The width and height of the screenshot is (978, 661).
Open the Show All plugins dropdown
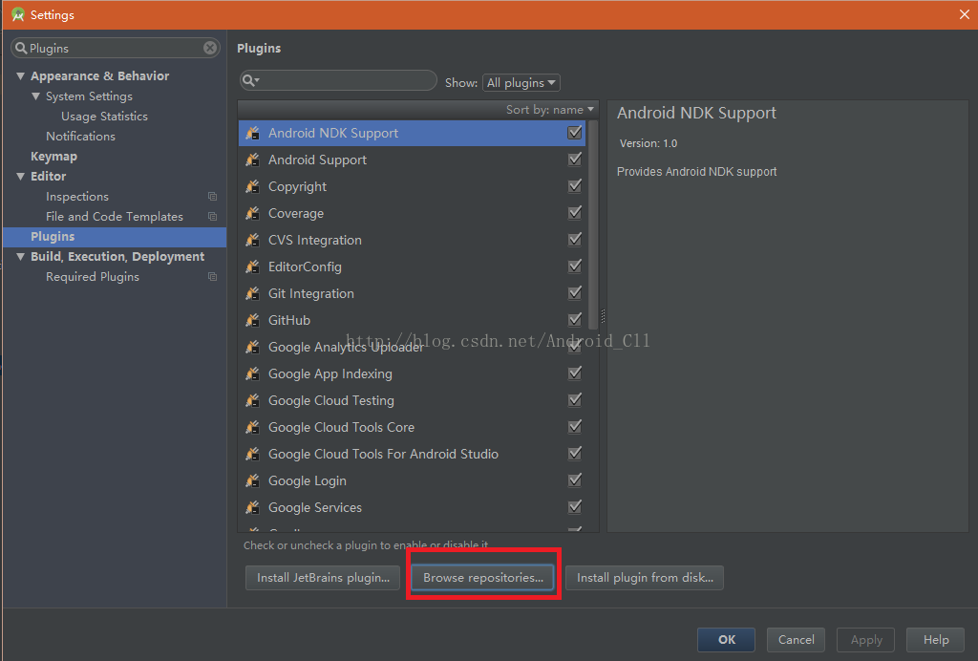coord(521,82)
